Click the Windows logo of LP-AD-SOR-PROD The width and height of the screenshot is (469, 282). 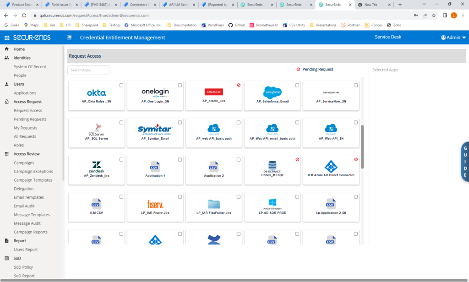click(x=272, y=202)
